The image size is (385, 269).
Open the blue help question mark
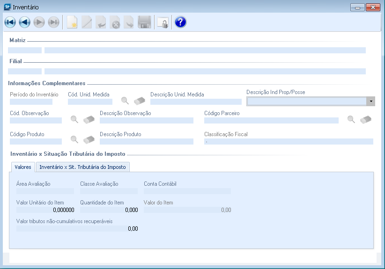tap(180, 22)
